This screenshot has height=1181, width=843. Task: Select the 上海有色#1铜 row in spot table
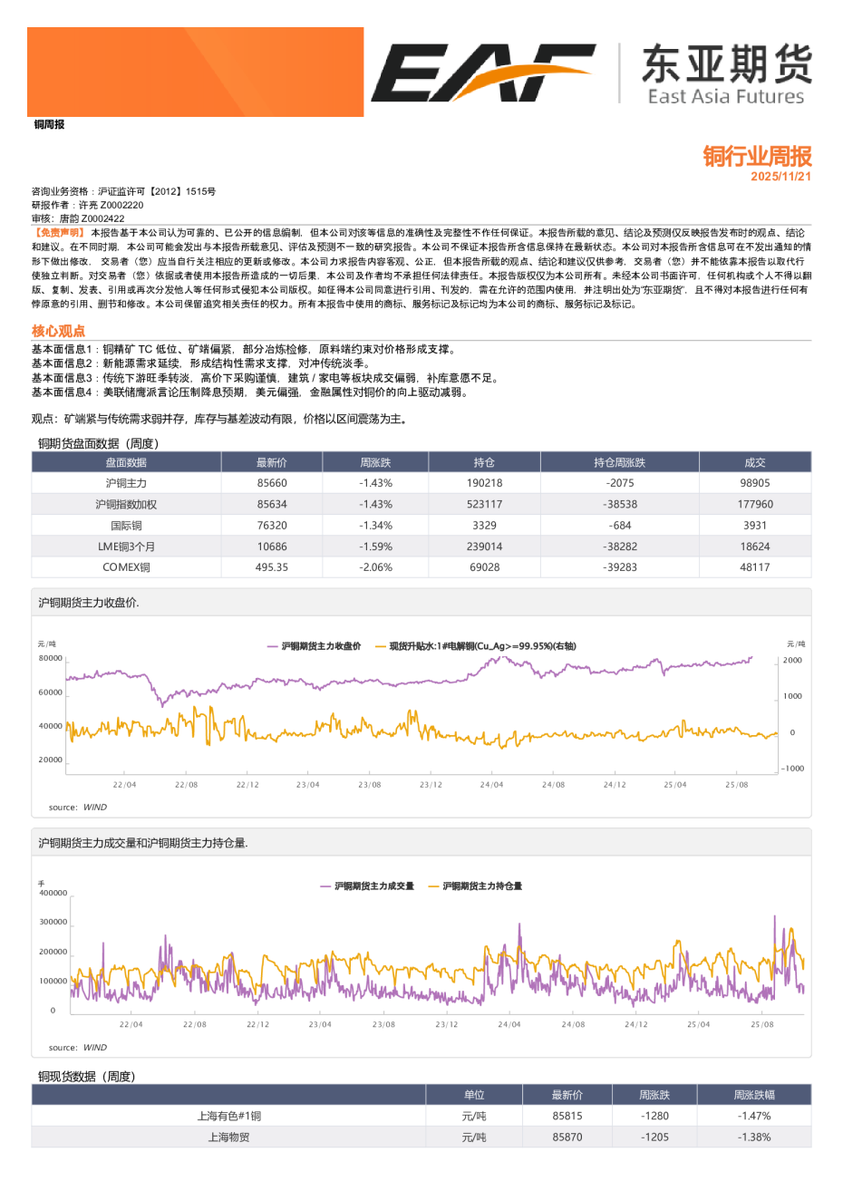point(228,1116)
